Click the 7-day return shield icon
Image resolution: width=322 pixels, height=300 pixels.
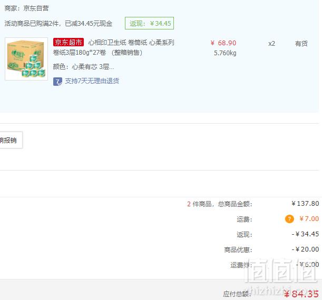click(x=57, y=82)
